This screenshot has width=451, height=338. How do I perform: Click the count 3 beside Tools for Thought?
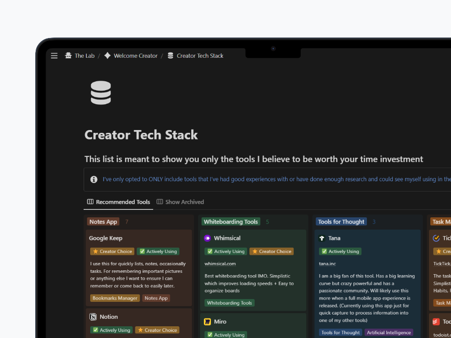[x=374, y=222]
